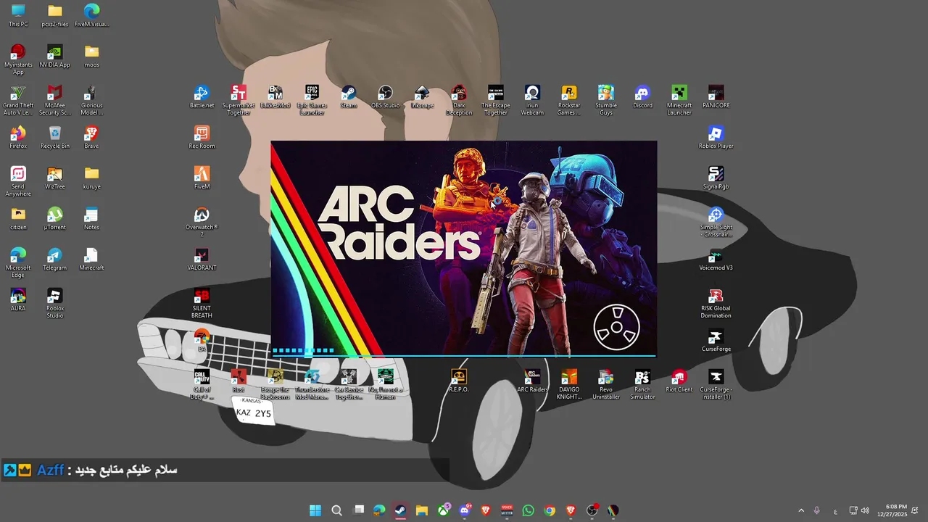Open the pcsx2-files folder
The image size is (928, 522).
[x=55, y=16]
